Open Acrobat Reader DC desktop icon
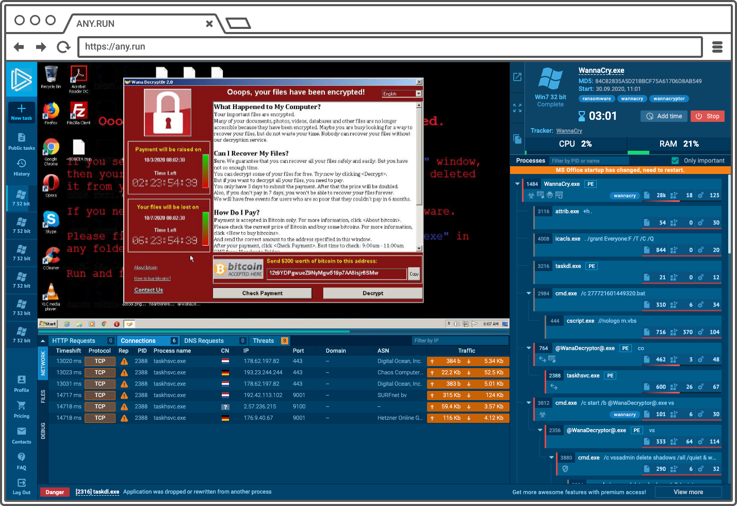The width and height of the screenshot is (737, 506). pyautogui.click(x=78, y=79)
